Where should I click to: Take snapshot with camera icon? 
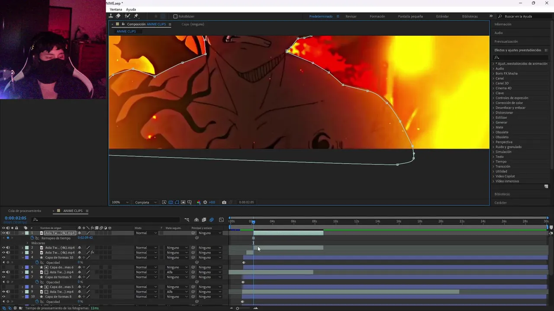point(224,202)
